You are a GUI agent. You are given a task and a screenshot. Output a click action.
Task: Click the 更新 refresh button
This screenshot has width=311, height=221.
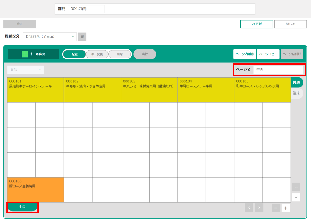pyautogui.click(x=257, y=24)
